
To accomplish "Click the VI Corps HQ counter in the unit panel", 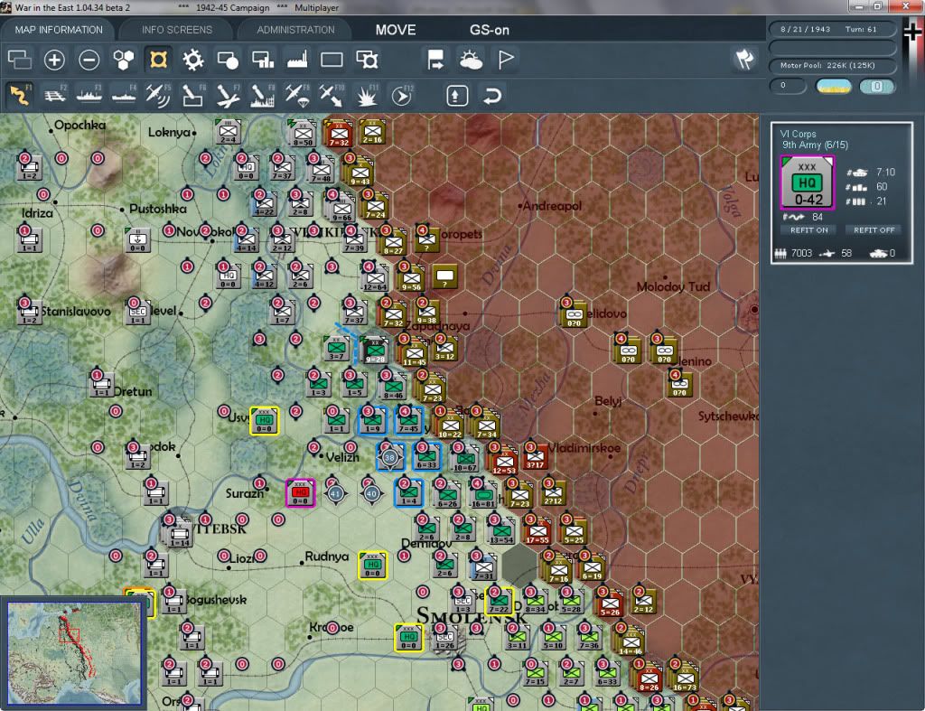I will point(807,182).
